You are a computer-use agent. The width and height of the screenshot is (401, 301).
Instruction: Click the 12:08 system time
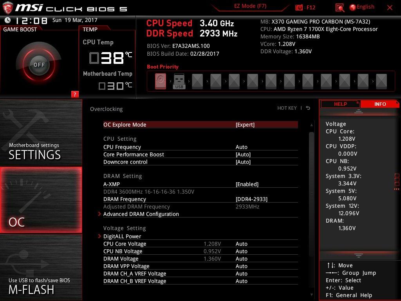point(31,20)
